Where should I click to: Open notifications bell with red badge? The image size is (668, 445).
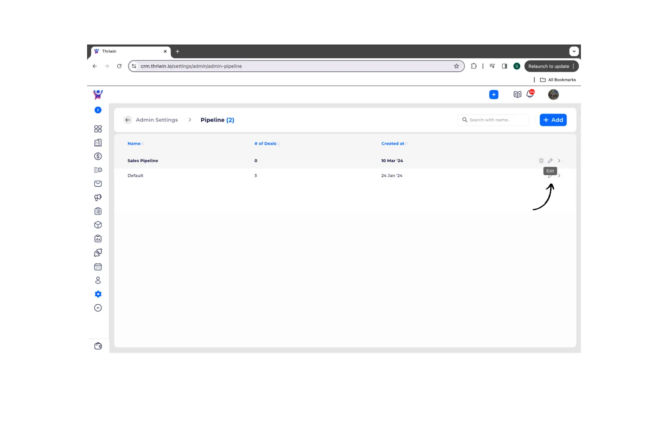tap(530, 94)
